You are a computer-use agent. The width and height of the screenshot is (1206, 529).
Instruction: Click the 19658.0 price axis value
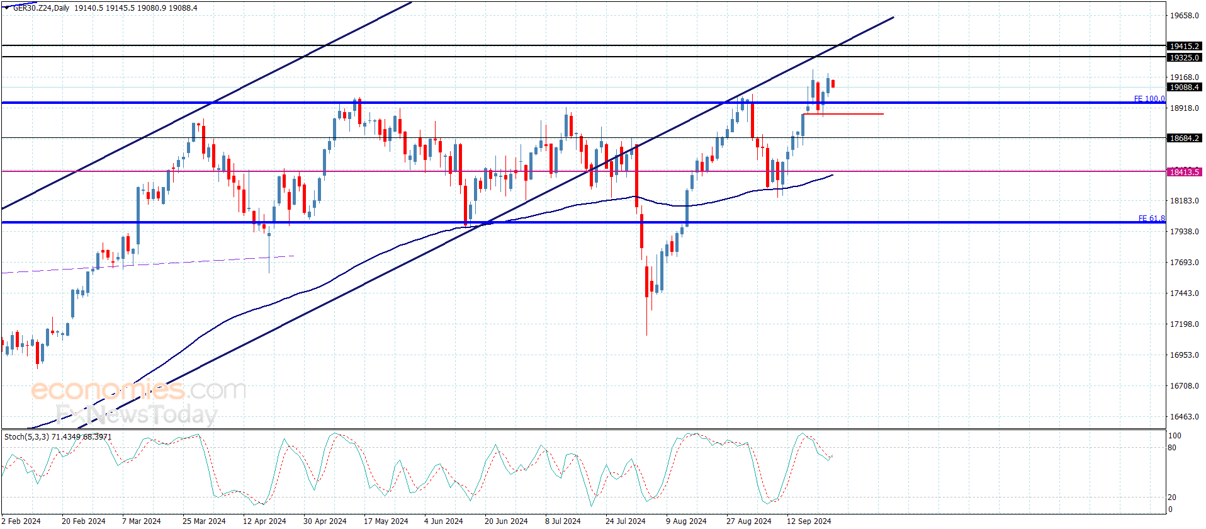coord(1184,16)
